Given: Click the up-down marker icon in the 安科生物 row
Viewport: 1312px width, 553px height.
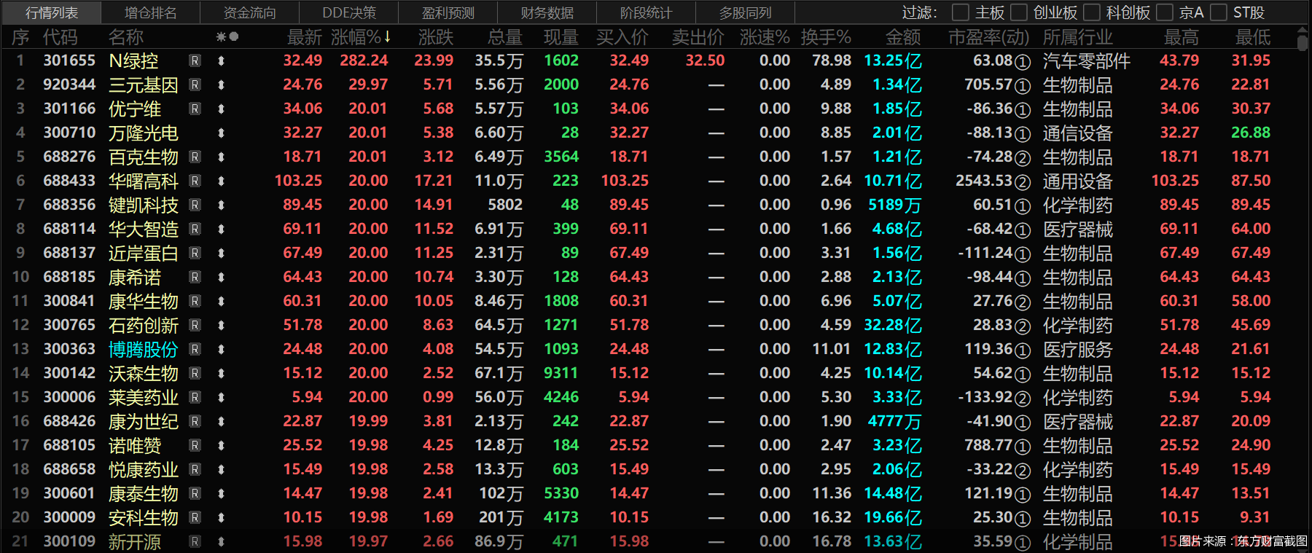Looking at the screenshot, I should coord(221,518).
